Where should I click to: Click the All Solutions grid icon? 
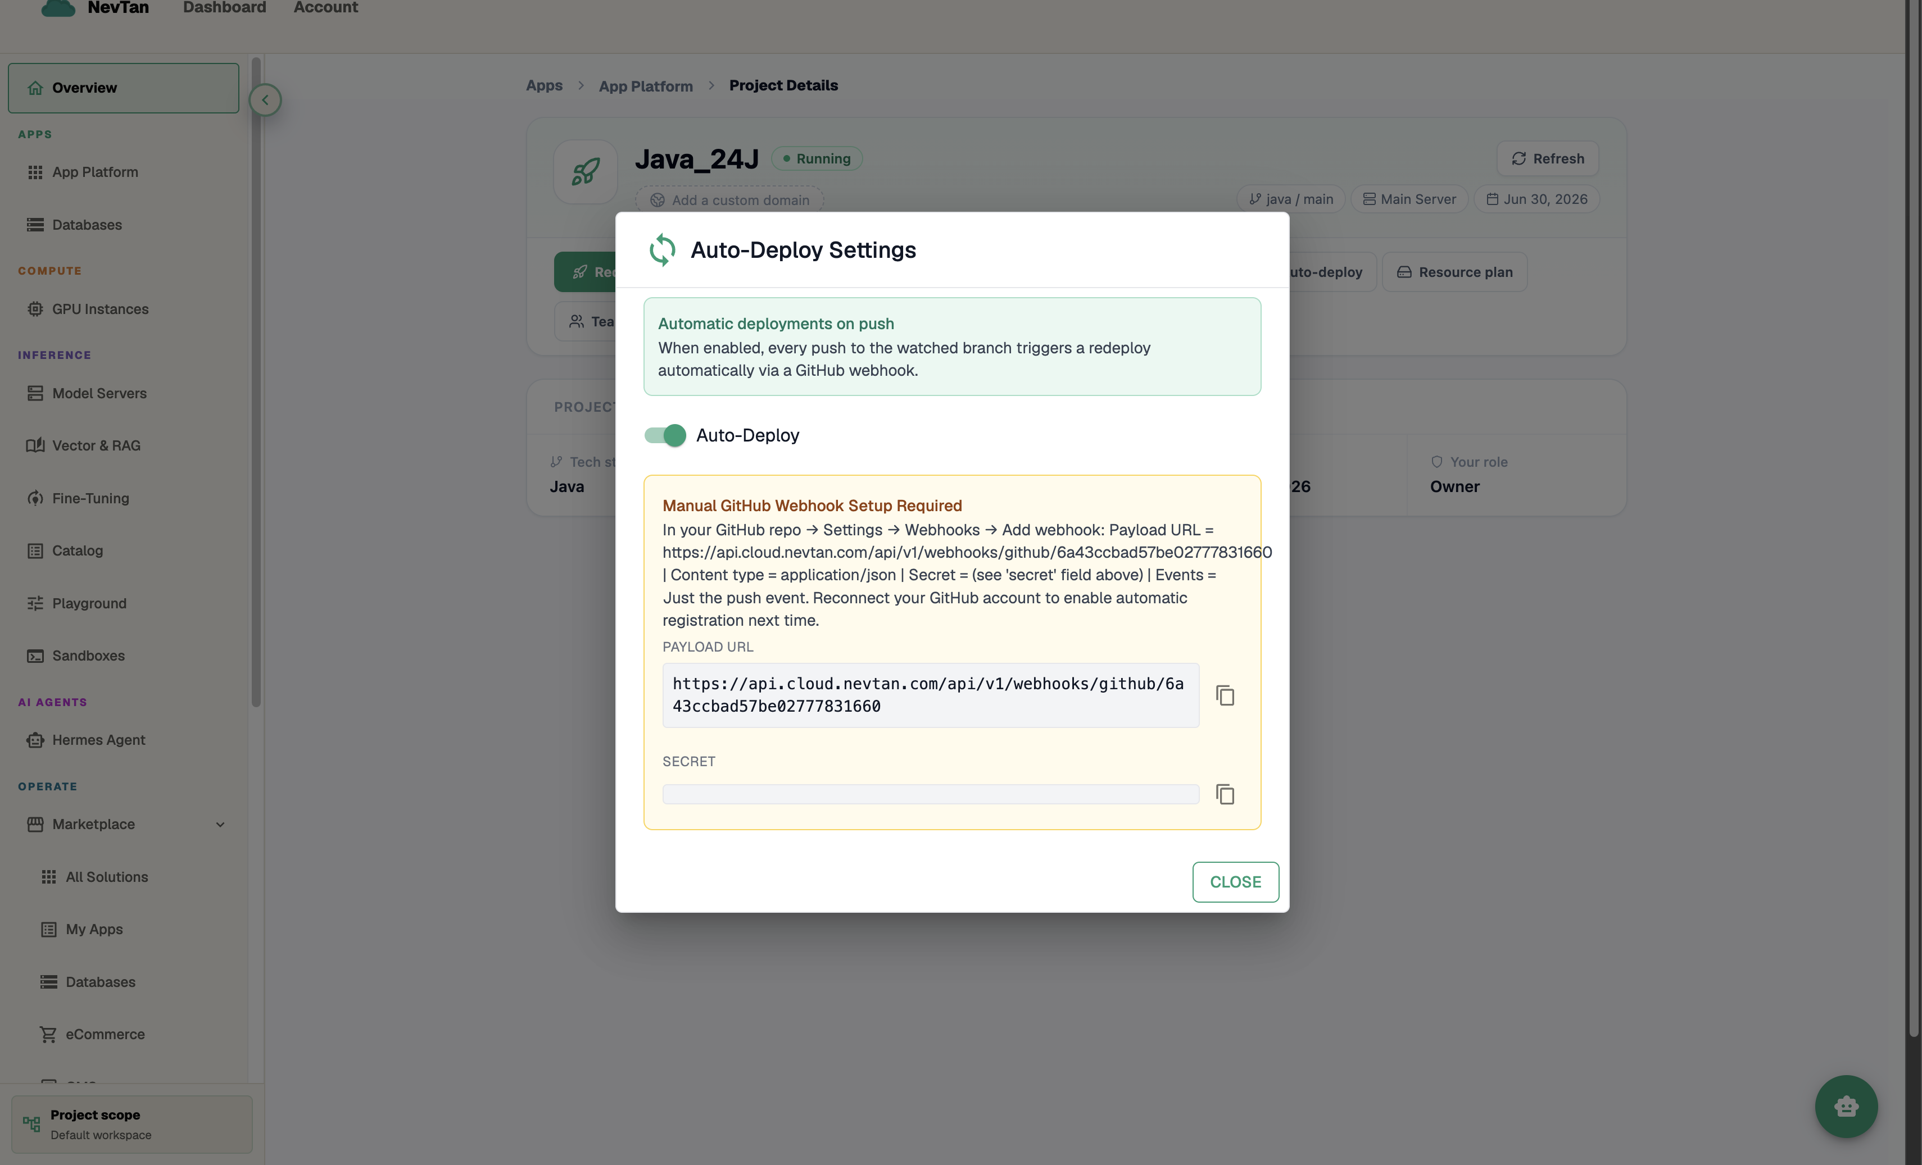pos(48,876)
